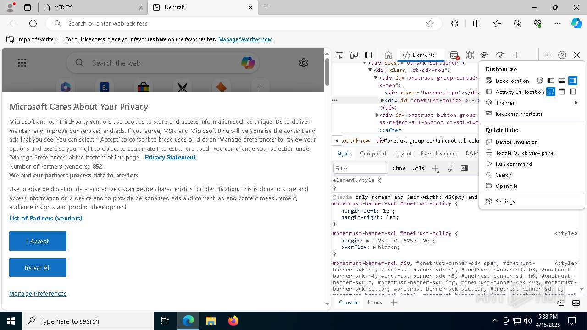The height and width of the screenshot is (330, 587).
Task: Undock DevTools into separate window
Action: tap(540, 81)
